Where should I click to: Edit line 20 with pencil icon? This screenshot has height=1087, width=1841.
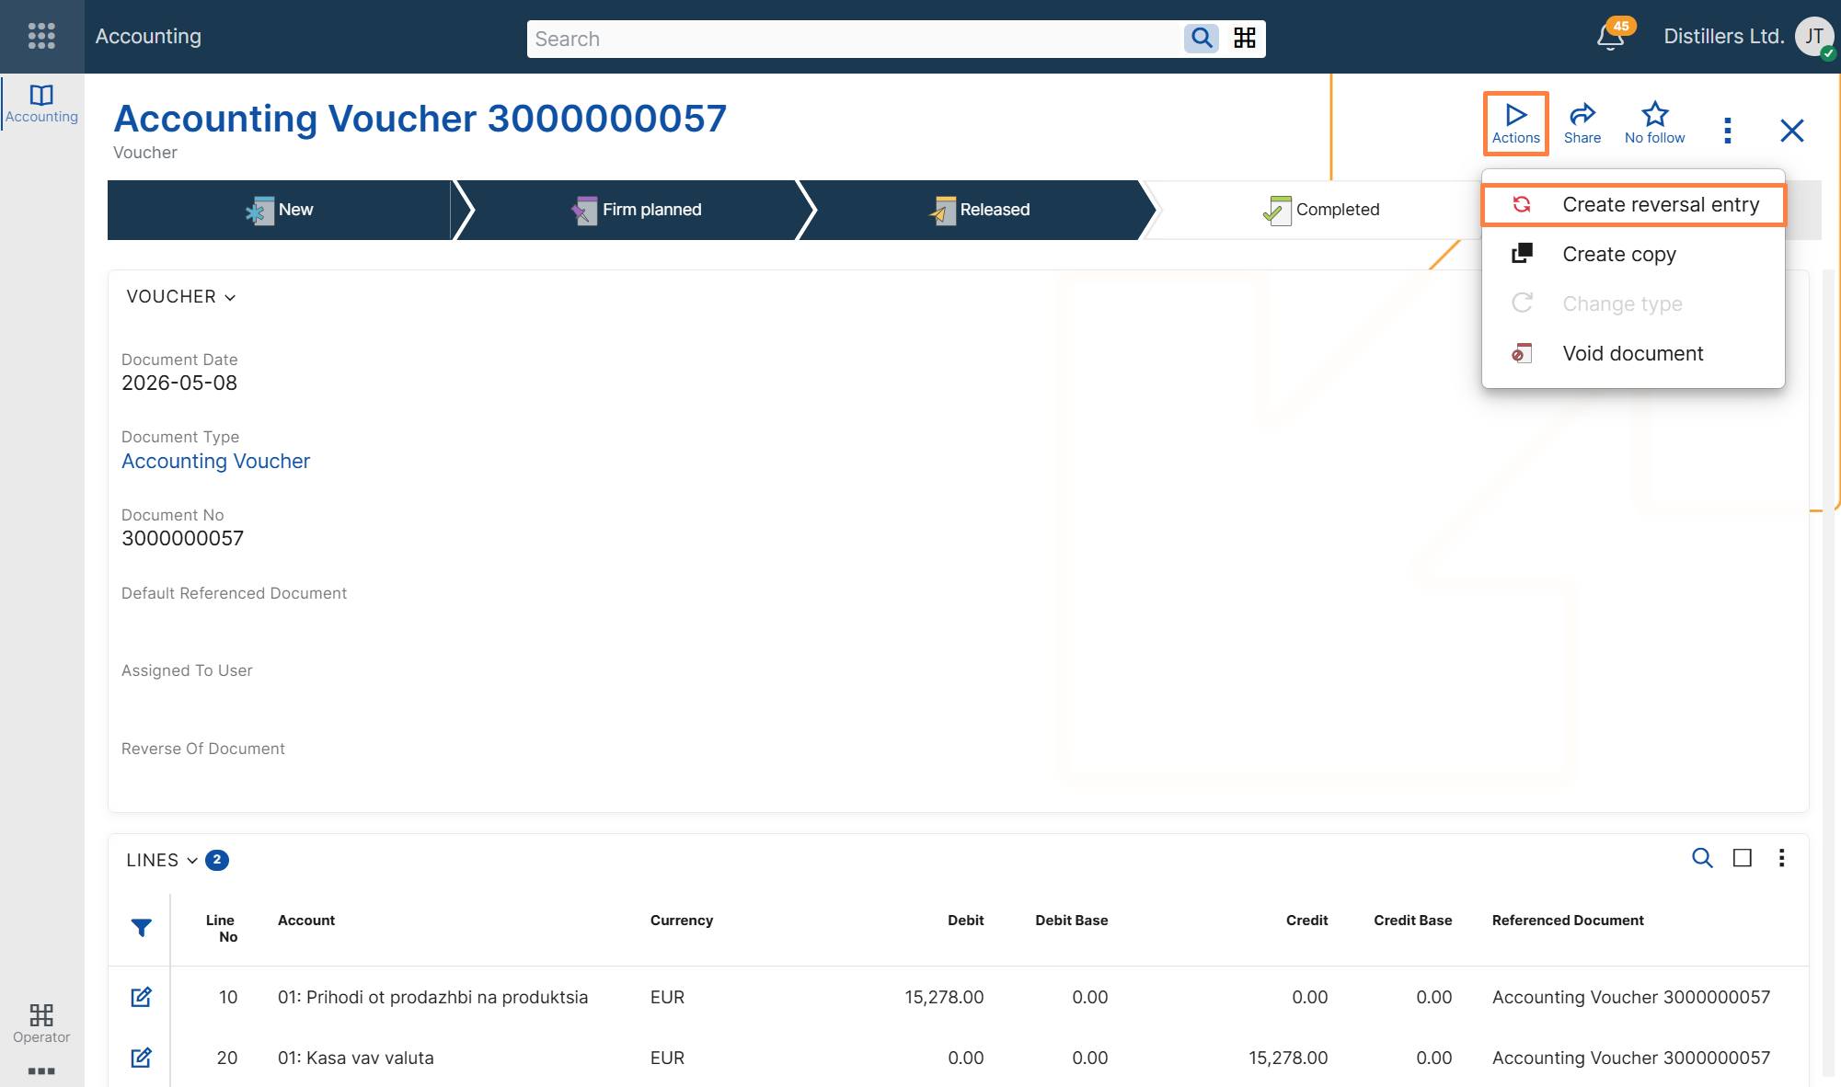tap(141, 1058)
